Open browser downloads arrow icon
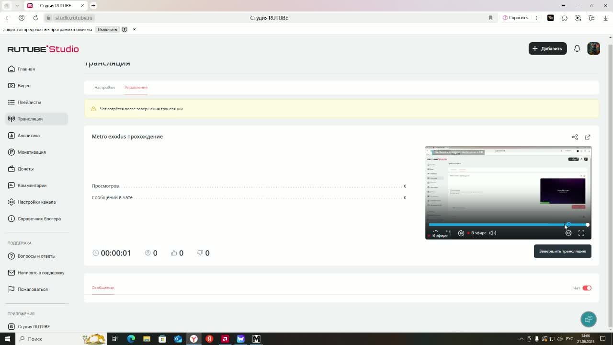The width and height of the screenshot is (613, 345). click(605, 18)
